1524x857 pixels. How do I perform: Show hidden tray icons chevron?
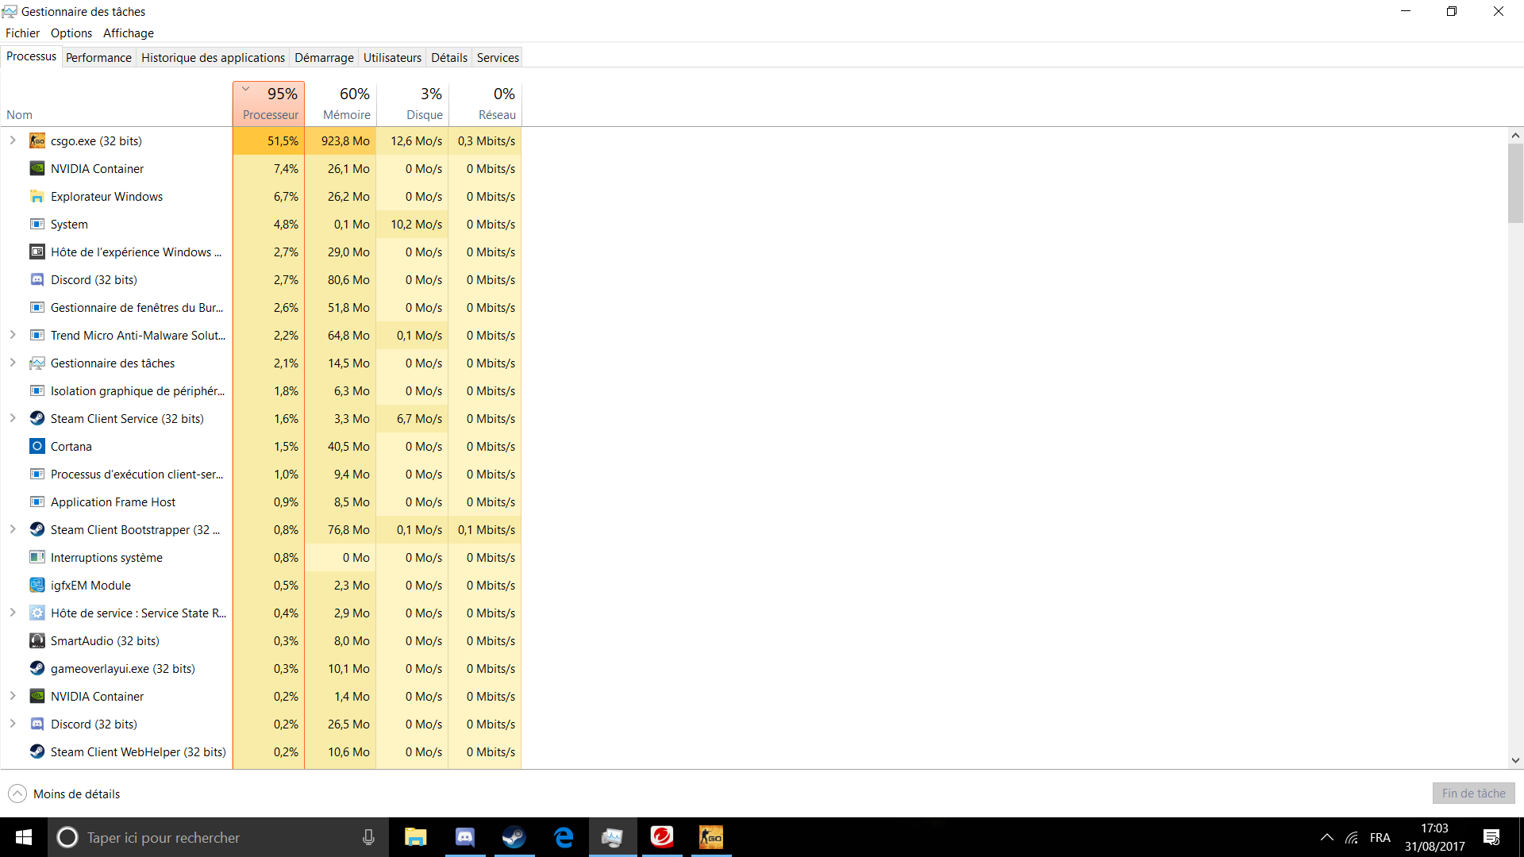1326,837
